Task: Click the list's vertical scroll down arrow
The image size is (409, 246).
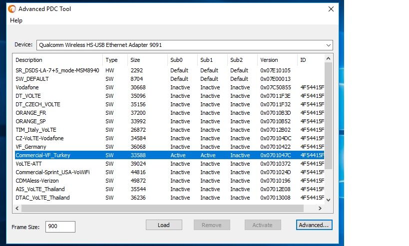Action: [x=329, y=200]
